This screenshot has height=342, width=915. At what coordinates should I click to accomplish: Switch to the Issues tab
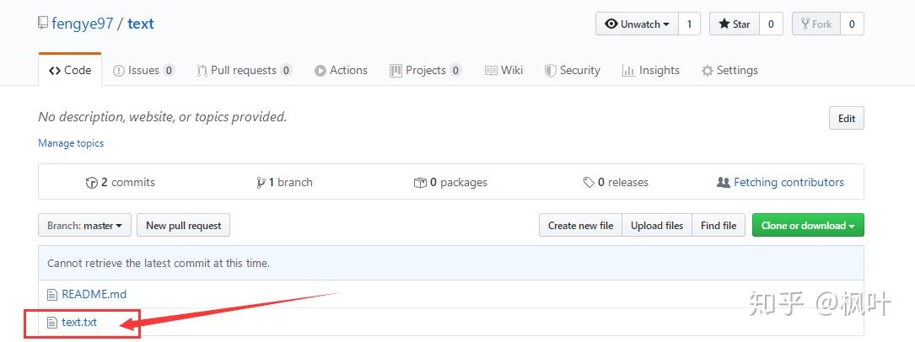pos(143,71)
